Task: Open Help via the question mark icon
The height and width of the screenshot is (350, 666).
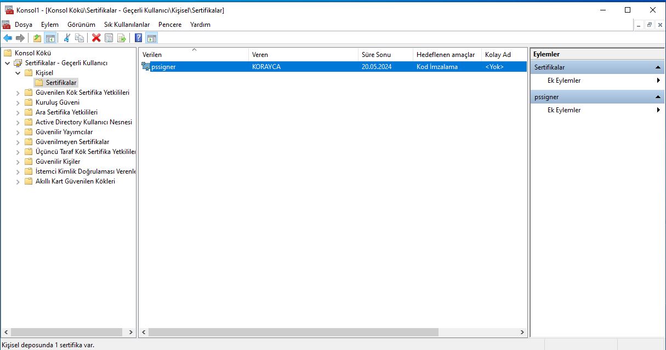Action: pos(138,37)
